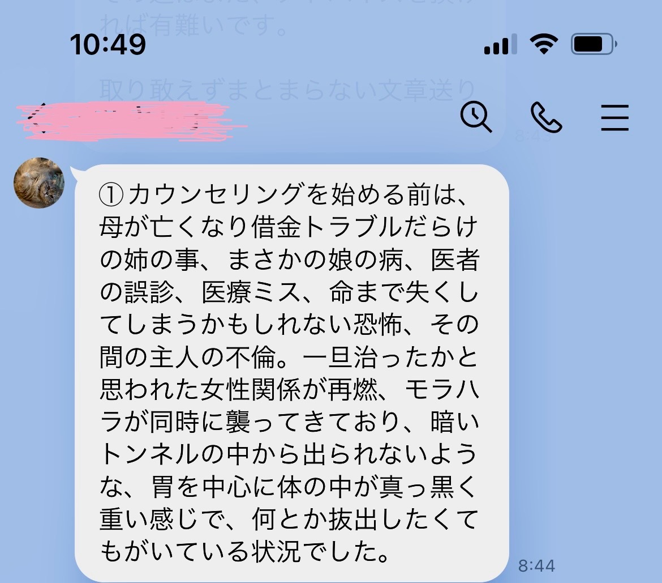Tap faded text れば有難いです at top
Screen dimensions: 662x583
[x=195, y=25]
